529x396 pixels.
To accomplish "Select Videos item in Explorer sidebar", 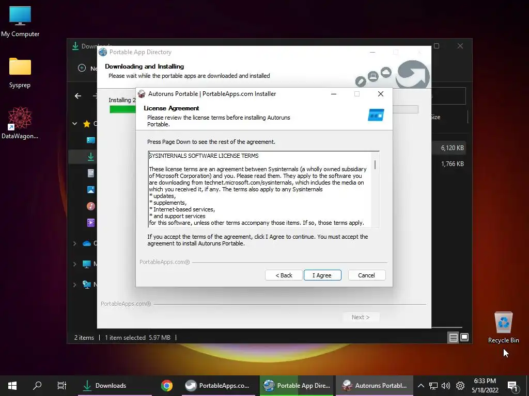I will pos(91,223).
